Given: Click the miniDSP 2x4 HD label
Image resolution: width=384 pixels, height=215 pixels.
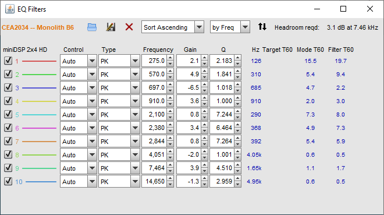Looking at the screenshot, I should pos(25,50).
